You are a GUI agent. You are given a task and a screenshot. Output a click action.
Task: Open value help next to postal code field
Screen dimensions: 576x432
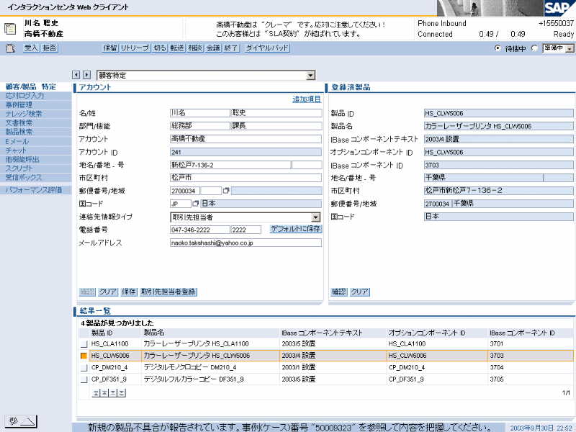tap(226, 191)
